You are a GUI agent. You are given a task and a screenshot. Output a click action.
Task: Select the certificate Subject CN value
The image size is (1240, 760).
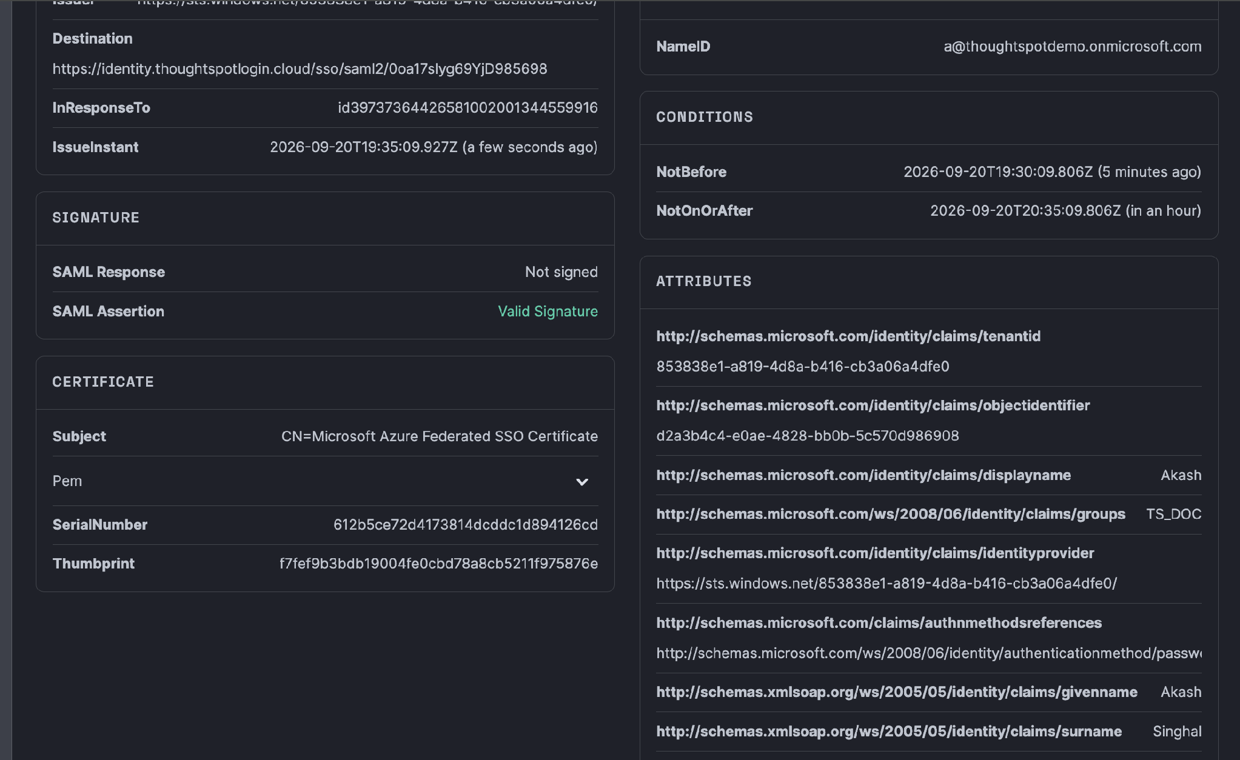(440, 436)
